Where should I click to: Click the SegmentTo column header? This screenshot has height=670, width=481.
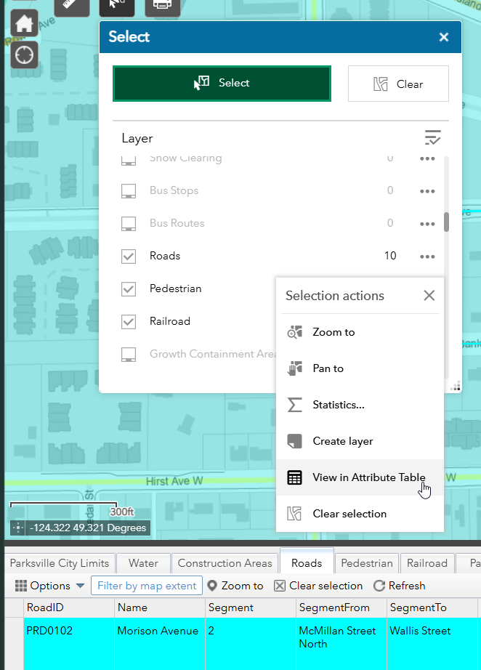[x=432, y=608]
